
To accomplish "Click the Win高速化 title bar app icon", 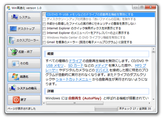I will pyautogui.click(x=9, y=8).
